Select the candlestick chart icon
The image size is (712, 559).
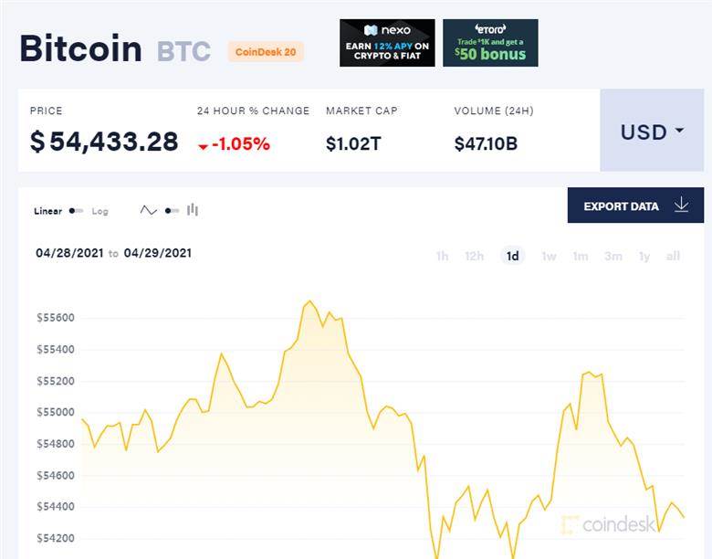pos(193,210)
